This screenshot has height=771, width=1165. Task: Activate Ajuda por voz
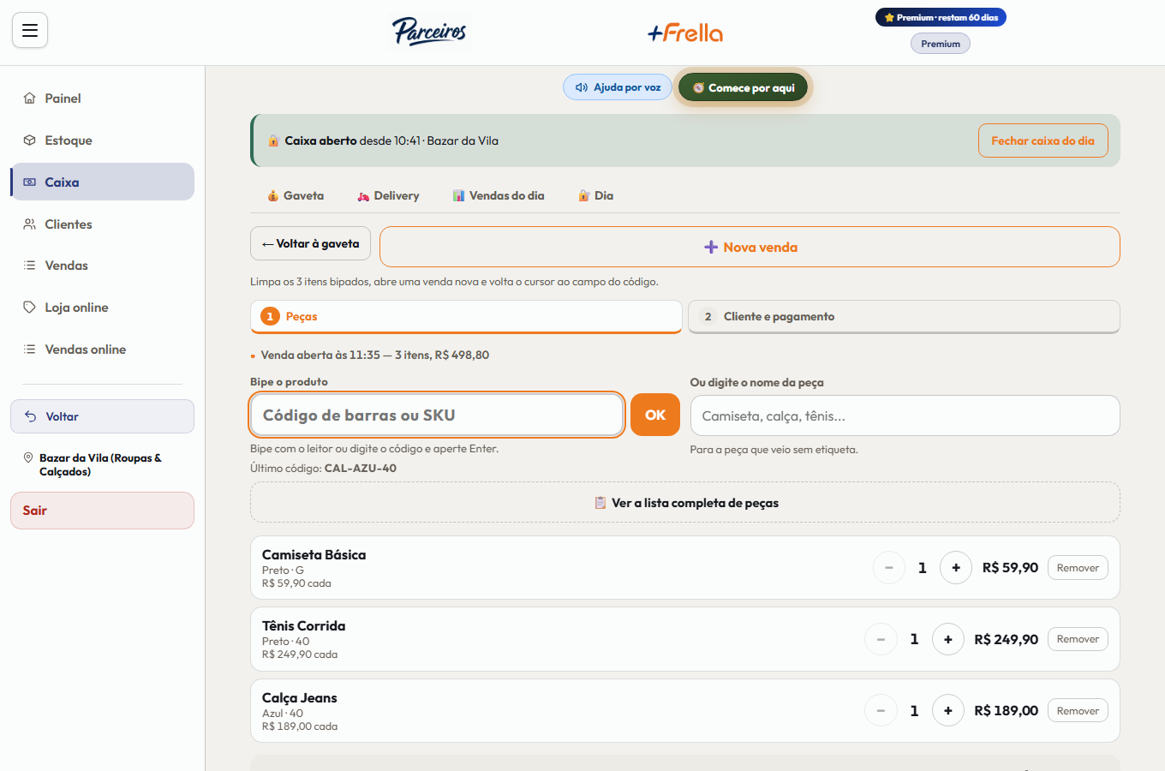tap(618, 87)
